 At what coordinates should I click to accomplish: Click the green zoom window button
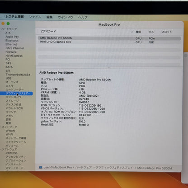(x=8, y=23)
